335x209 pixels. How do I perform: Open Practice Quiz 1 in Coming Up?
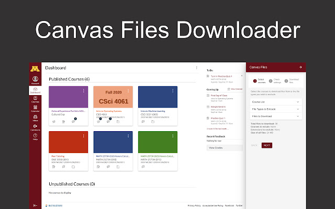coord(218,118)
